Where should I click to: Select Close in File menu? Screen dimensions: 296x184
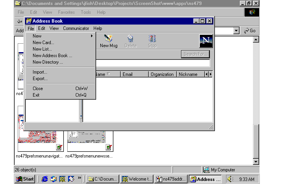click(61, 89)
